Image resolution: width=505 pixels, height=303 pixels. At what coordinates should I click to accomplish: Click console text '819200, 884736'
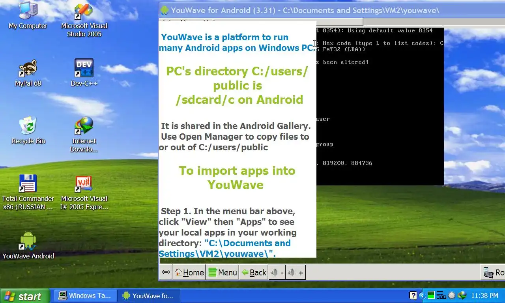click(x=347, y=163)
